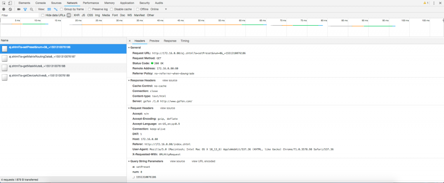Open network search with the magnifier icon
Viewport: 444px width, 183px height.
tap(32, 9)
